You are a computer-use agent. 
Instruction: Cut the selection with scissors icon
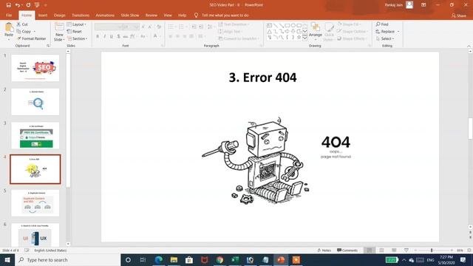click(22, 24)
